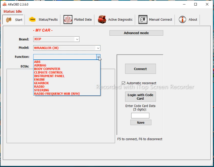Click the Plotted Data waveform icon

click(x=68, y=20)
